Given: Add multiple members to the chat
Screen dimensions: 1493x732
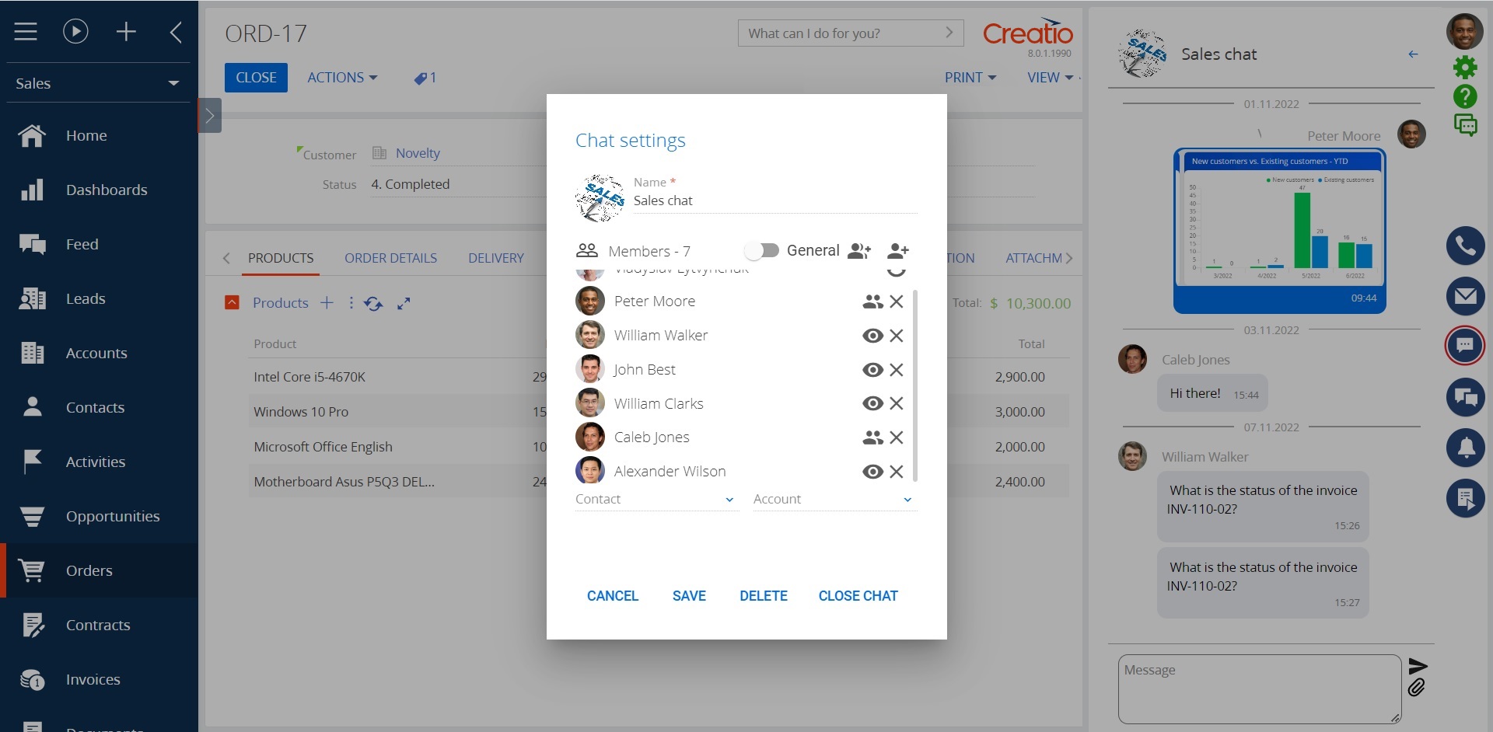Looking at the screenshot, I should pyautogui.click(x=860, y=250).
